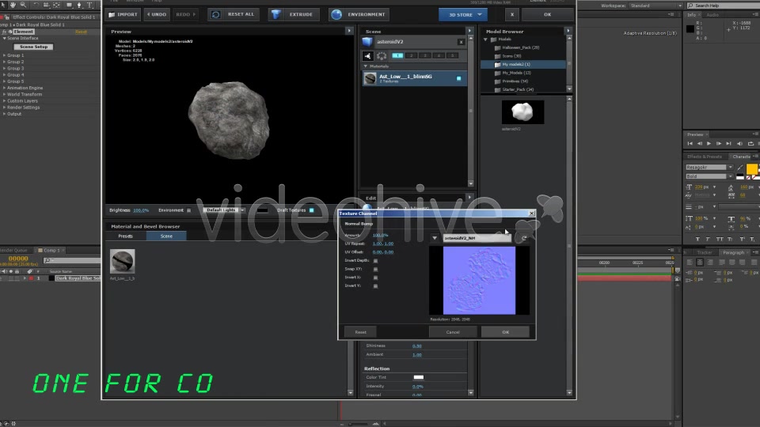Toggle the Invert X checkbox
Image resolution: width=760 pixels, height=427 pixels.
[375, 278]
